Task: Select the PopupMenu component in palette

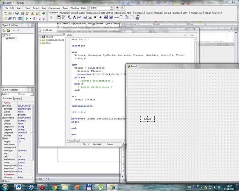Action: 69,17
